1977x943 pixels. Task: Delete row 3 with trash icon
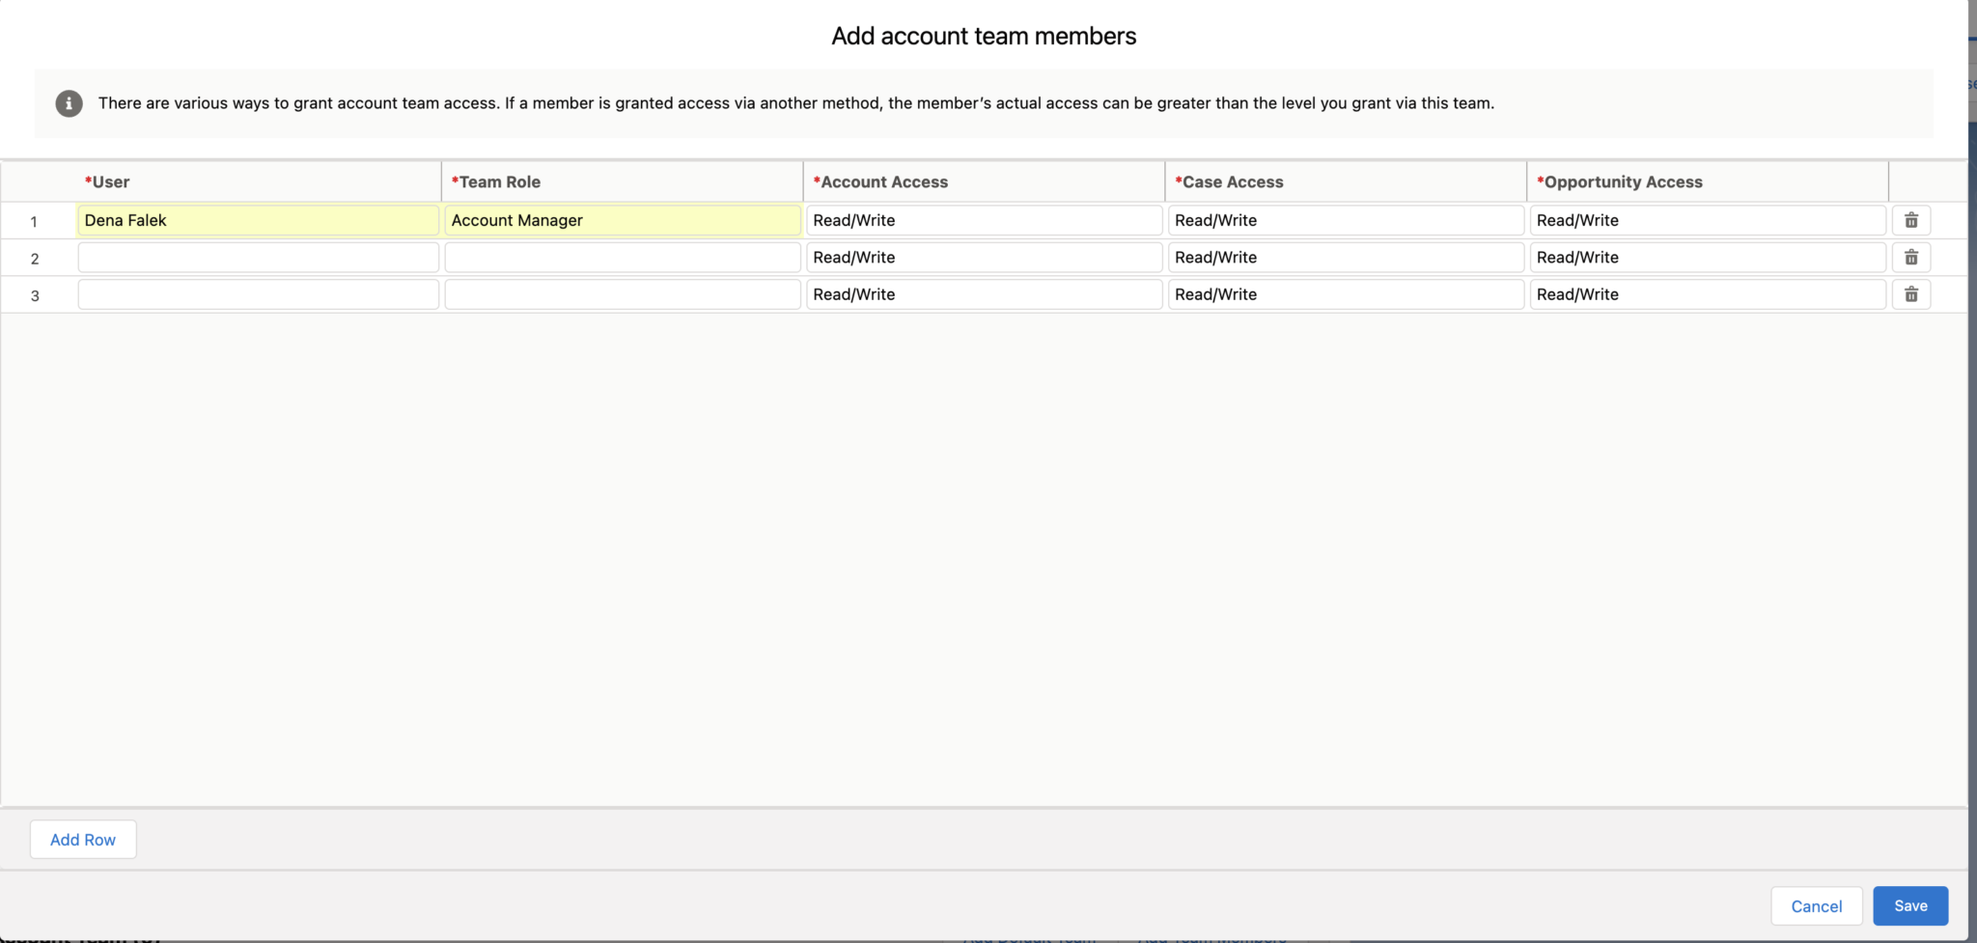[1910, 294]
